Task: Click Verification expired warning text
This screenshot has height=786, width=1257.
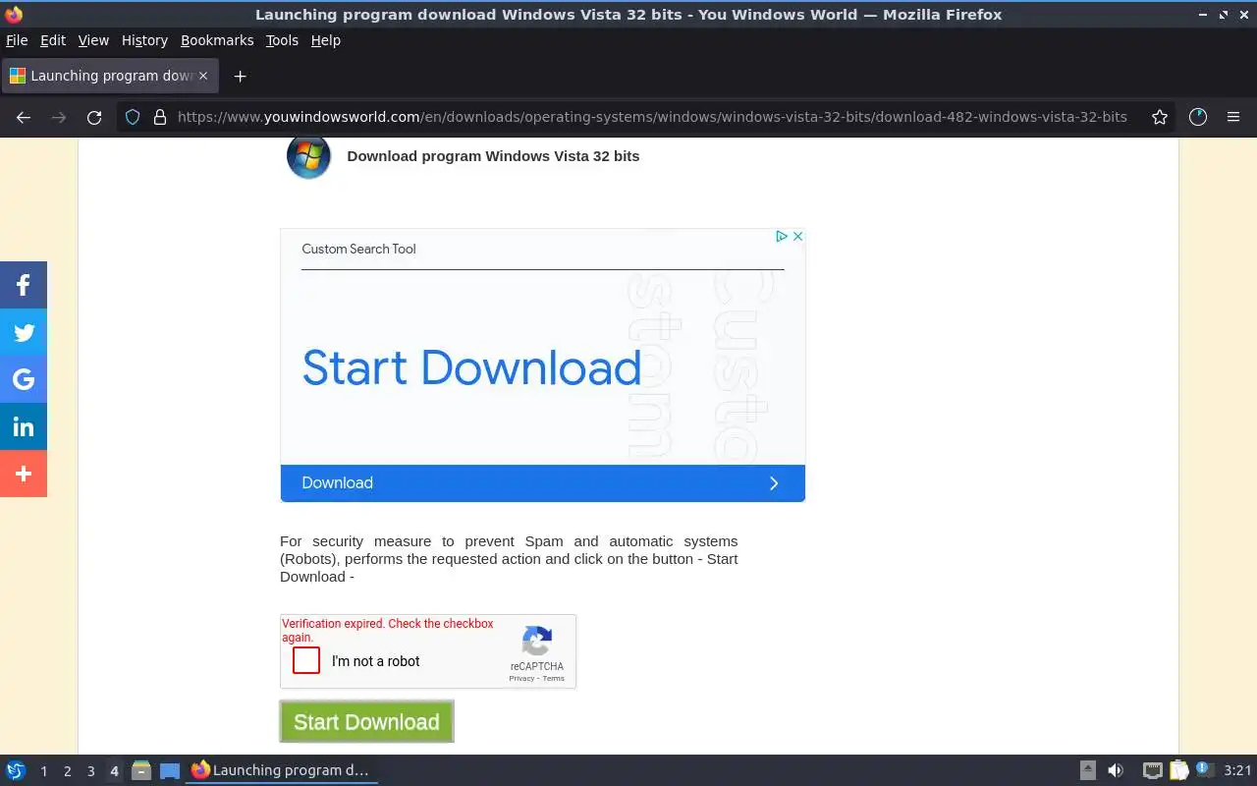Action: point(388,631)
